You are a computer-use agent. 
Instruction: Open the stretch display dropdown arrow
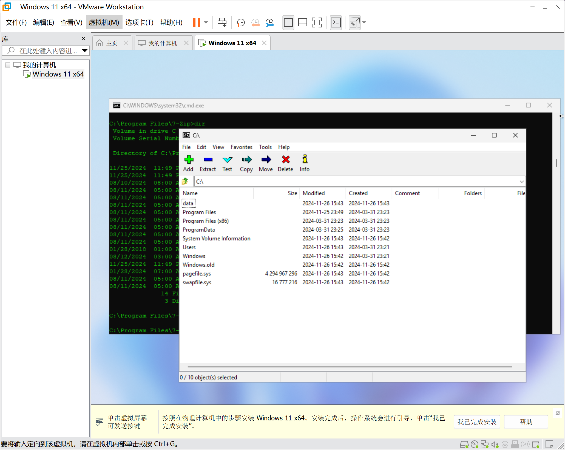[x=364, y=22]
